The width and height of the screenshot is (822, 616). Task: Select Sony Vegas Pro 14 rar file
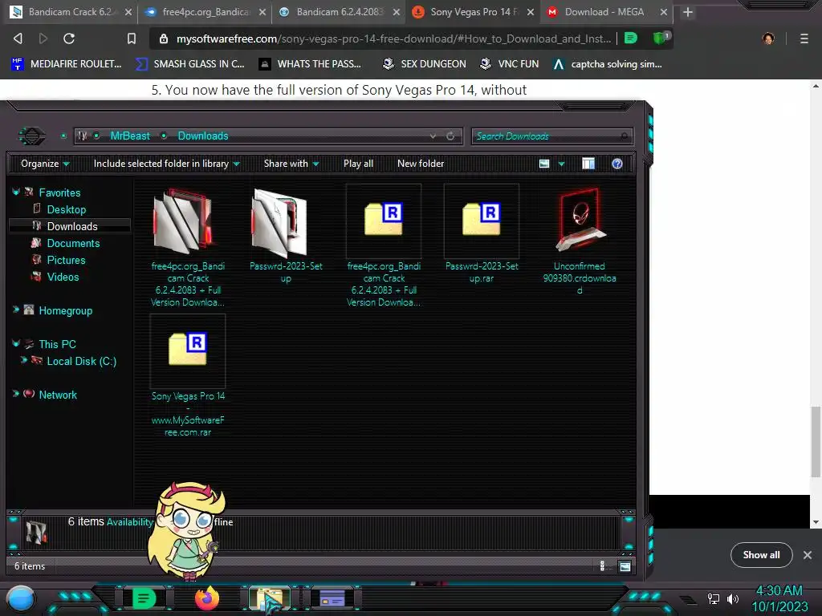click(x=188, y=376)
